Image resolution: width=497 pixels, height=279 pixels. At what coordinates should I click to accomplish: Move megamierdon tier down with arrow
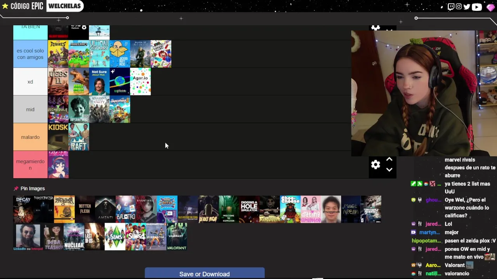(389, 169)
